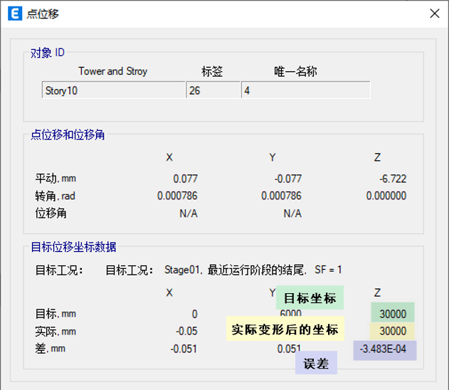Click the 实际 X value -0.05
This screenshot has height=390, width=449.
coord(187,331)
